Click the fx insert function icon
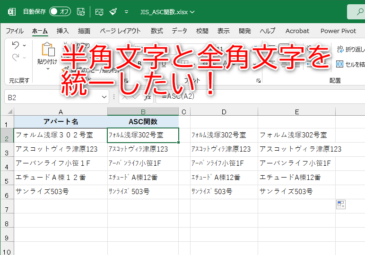This screenshot has height=255, width=365. pos(148,97)
